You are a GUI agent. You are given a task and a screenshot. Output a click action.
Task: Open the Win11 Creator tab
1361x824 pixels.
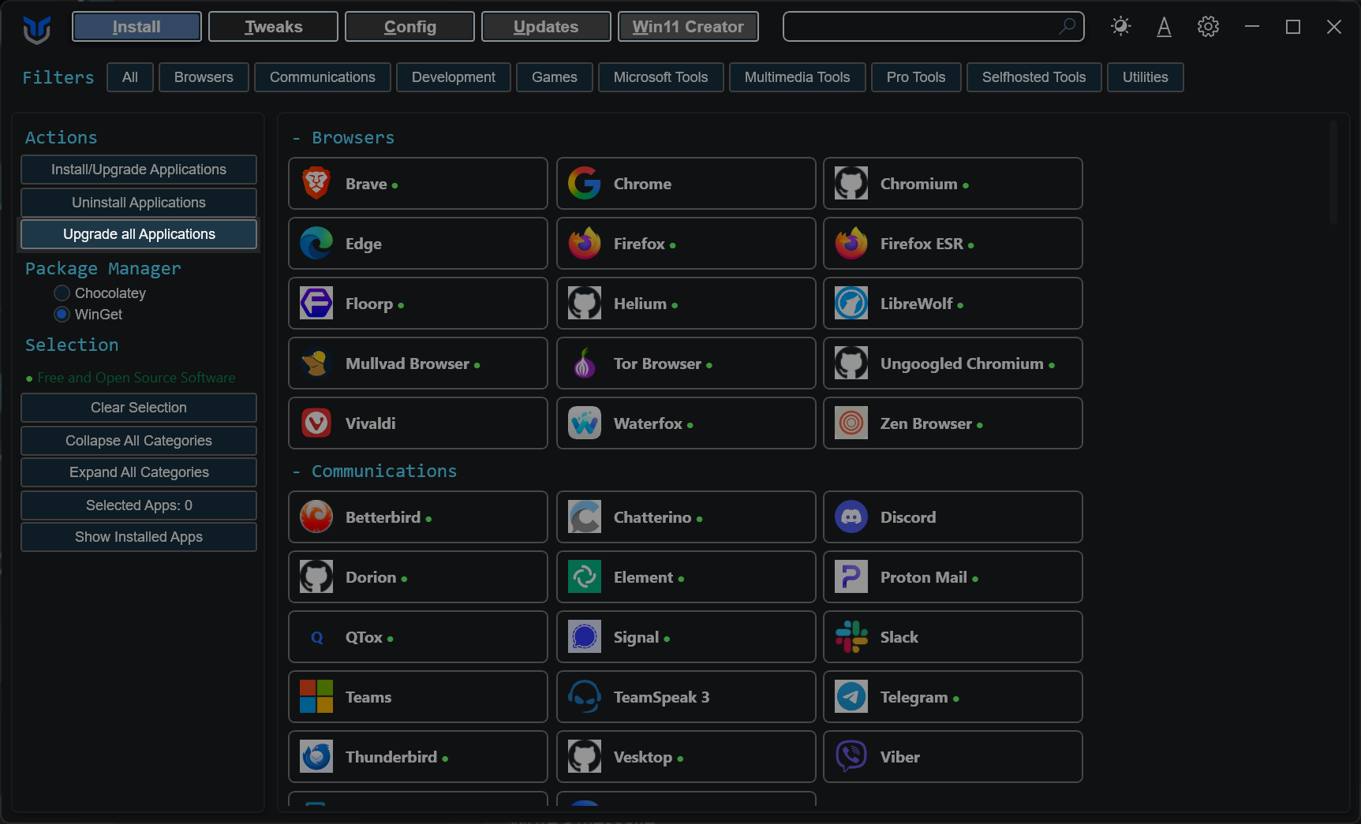point(688,27)
